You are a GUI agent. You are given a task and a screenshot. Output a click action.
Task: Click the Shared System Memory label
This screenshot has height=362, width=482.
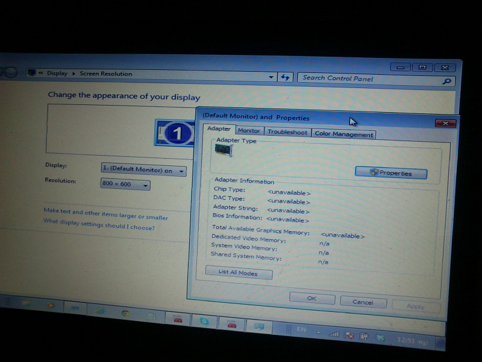pyautogui.click(x=246, y=256)
